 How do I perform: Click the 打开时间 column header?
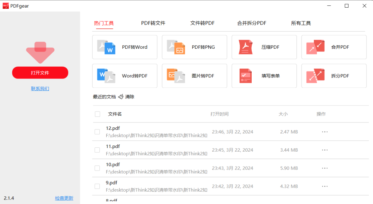pyautogui.click(x=219, y=114)
